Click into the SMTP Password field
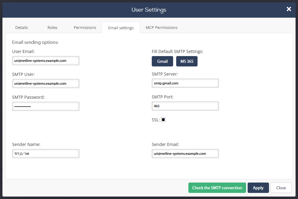 point(45,106)
